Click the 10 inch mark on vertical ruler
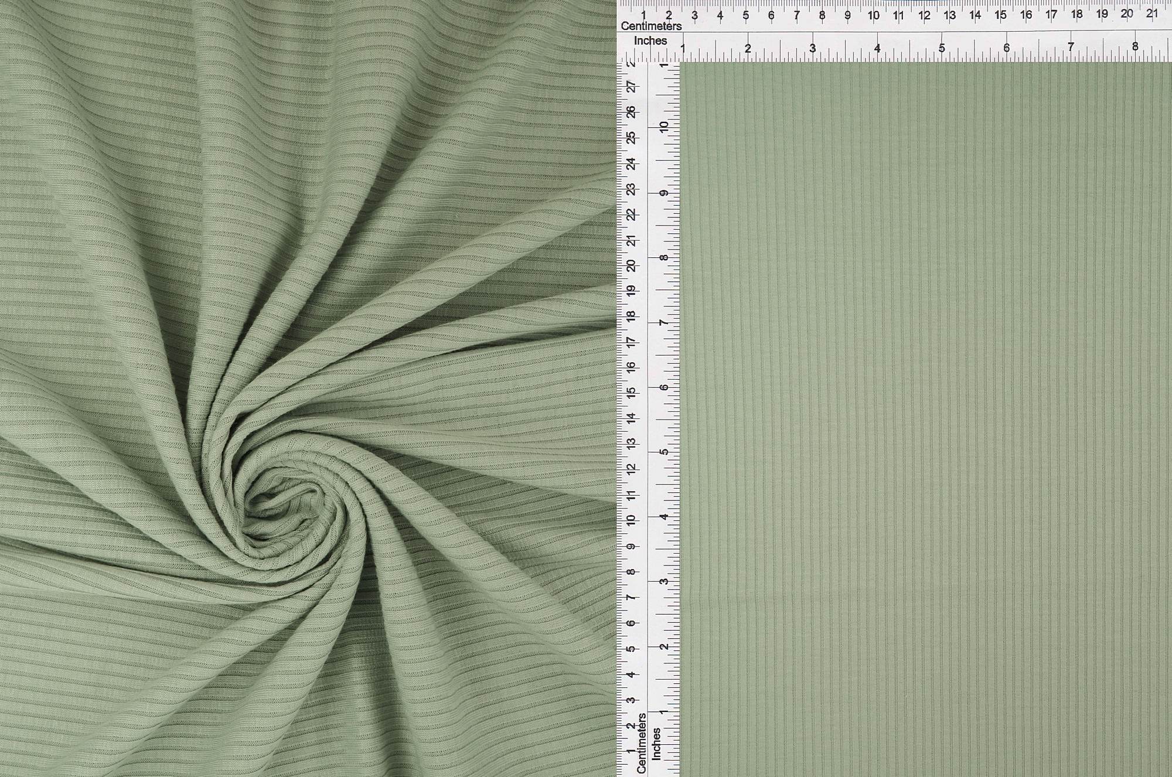Image resolution: width=1172 pixels, height=777 pixels. coord(664,127)
